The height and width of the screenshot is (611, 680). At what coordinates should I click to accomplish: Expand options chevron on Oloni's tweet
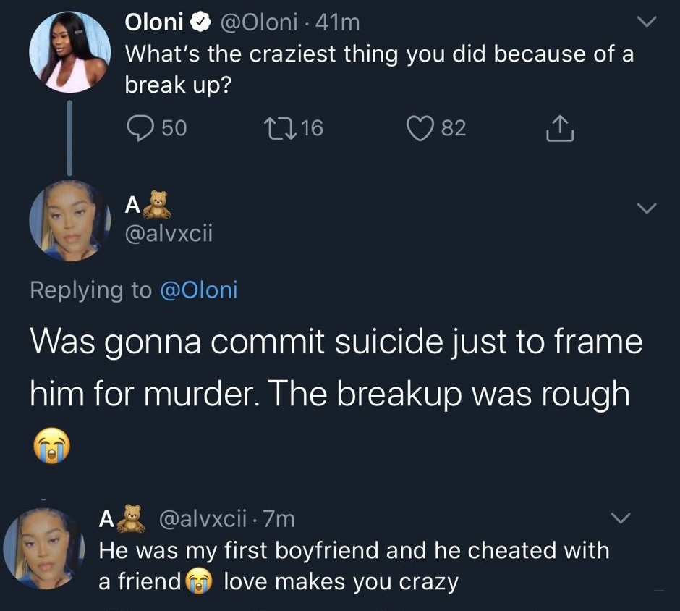click(x=645, y=23)
